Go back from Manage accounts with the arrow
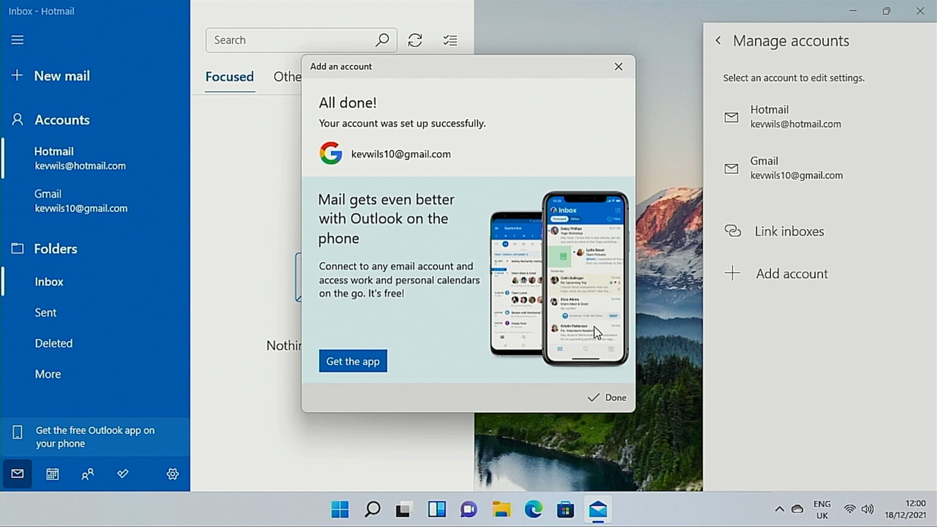Screen dimensions: 937x527 tap(718, 41)
